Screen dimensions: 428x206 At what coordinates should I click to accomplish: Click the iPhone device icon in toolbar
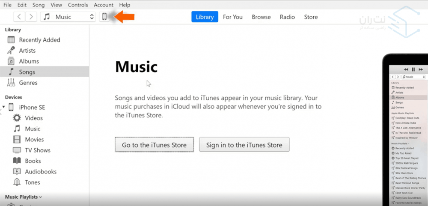[104, 17]
